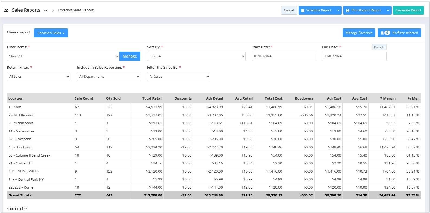Click the Cancel button

(x=289, y=10)
